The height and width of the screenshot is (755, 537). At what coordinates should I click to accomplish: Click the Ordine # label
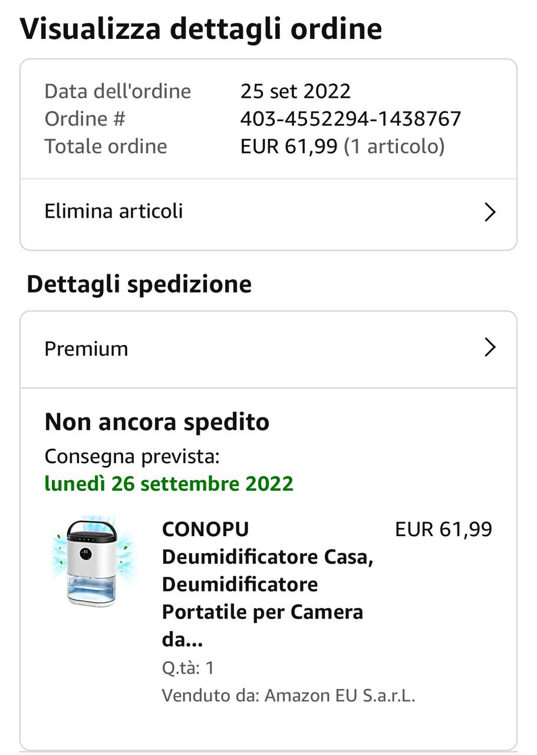(x=85, y=119)
